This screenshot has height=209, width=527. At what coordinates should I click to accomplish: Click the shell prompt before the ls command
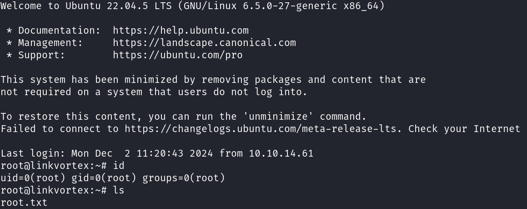point(54,190)
